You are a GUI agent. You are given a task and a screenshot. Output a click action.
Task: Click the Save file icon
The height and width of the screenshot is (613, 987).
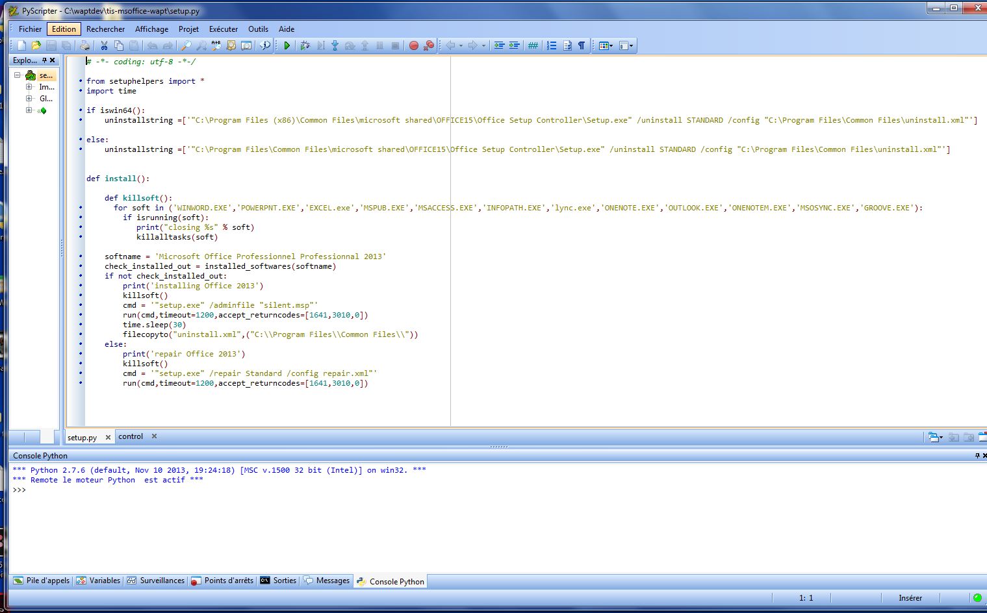pyautogui.click(x=51, y=45)
